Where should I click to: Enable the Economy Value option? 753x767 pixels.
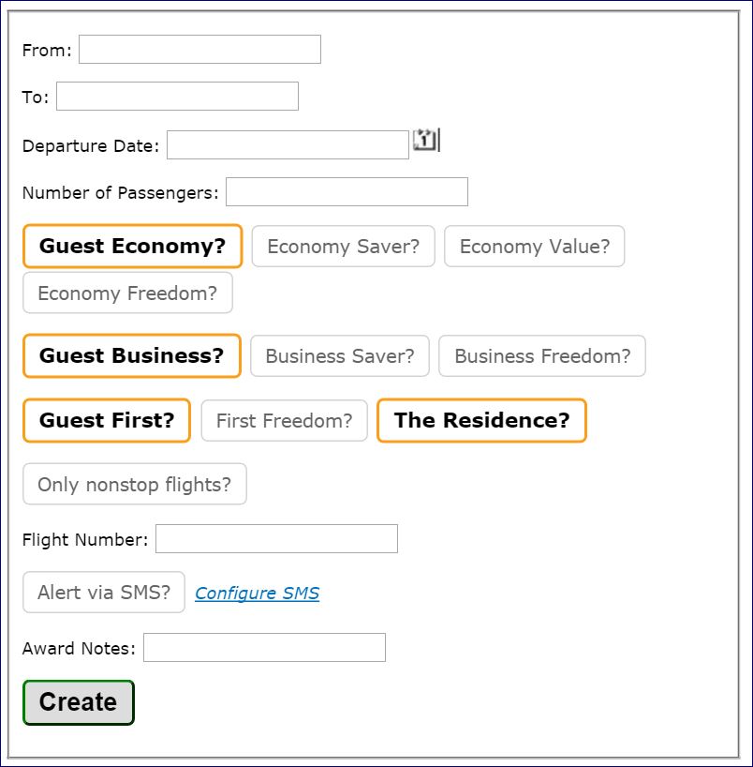pos(534,247)
